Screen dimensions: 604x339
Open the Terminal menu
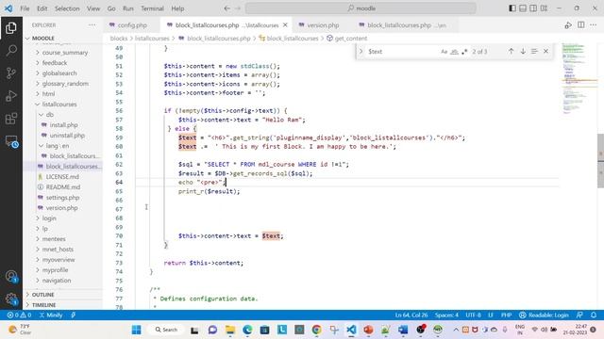(152, 8)
